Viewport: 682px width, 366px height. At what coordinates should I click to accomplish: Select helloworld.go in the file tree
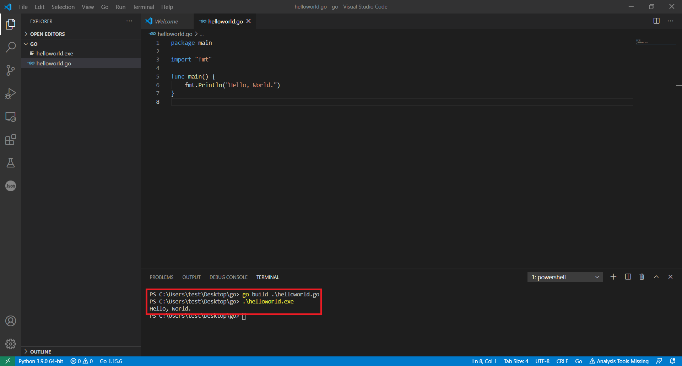(81, 63)
